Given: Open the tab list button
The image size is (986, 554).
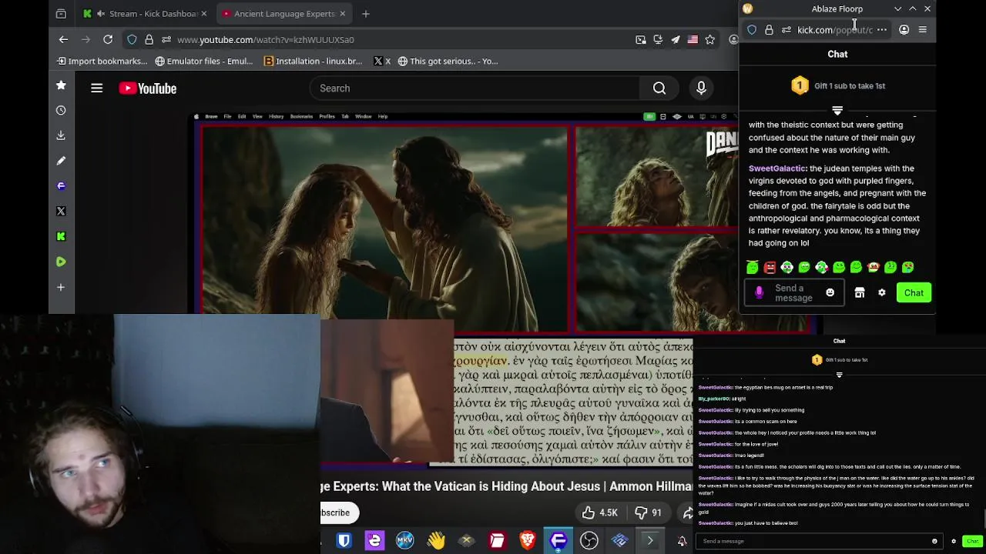Looking at the screenshot, I should pyautogui.click(x=61, y=13).
